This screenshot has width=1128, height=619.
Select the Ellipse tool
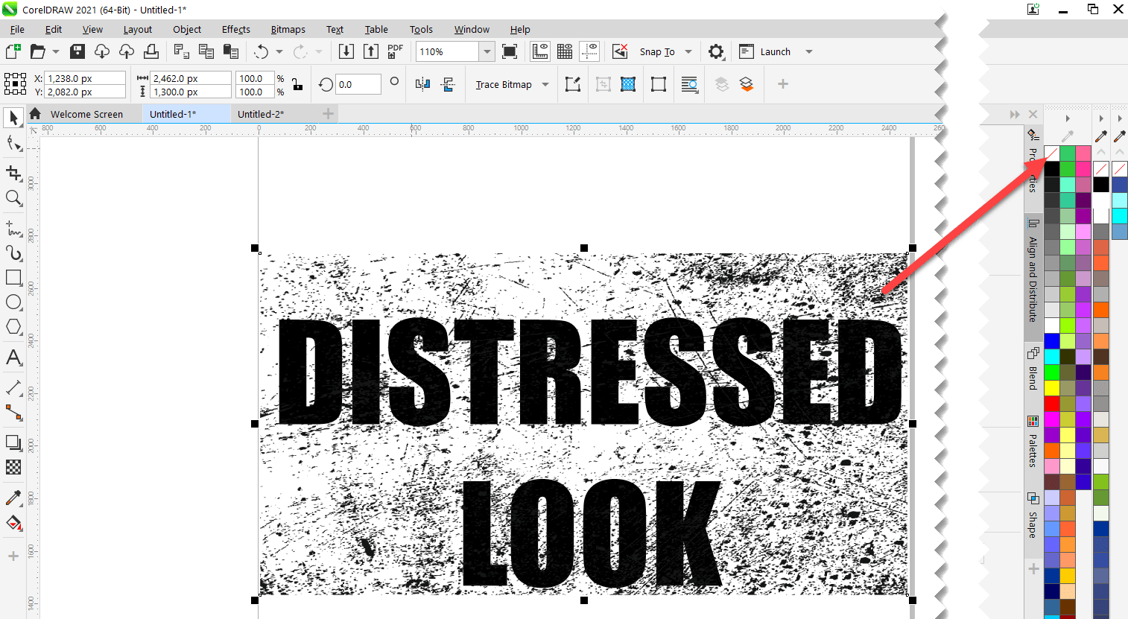pyautogui.click(x=13, y=302)
